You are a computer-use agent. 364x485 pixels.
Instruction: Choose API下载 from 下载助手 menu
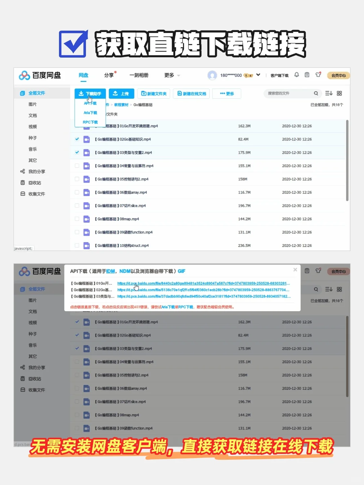(90, 103)
